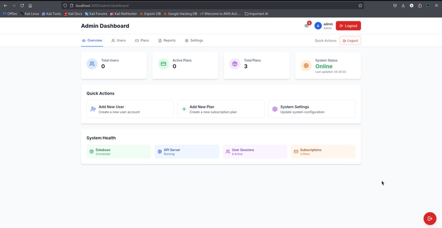
Task: Open the Reports tab
Action: point(167,40)
